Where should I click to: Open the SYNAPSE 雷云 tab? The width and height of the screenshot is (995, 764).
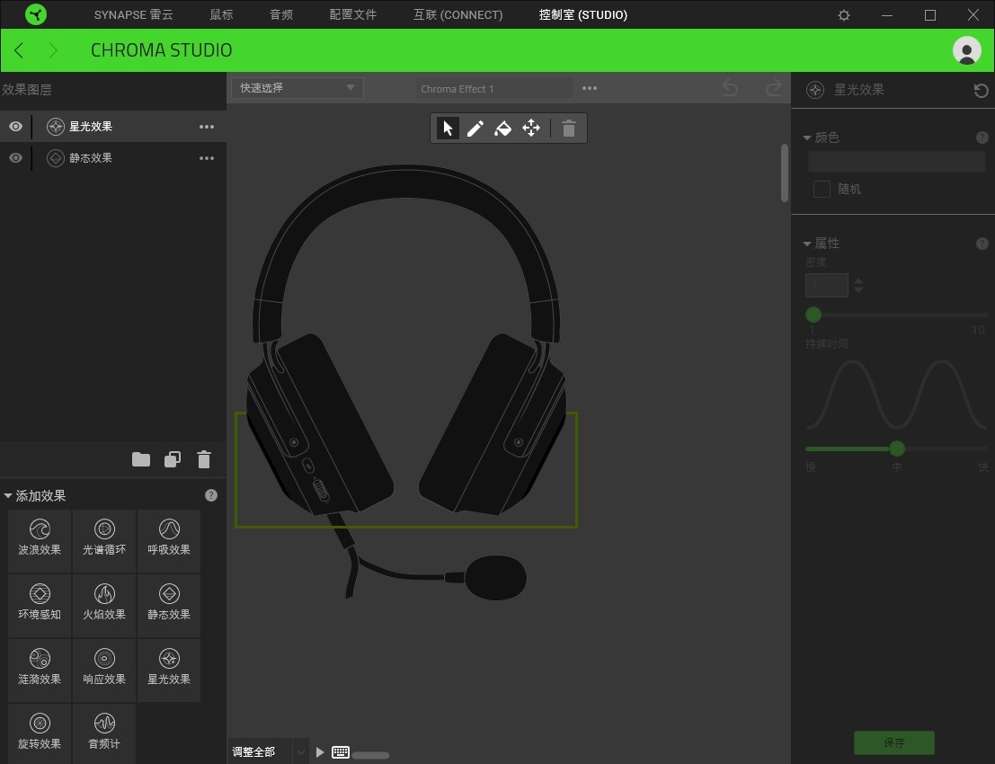click(x=133, y=14)
